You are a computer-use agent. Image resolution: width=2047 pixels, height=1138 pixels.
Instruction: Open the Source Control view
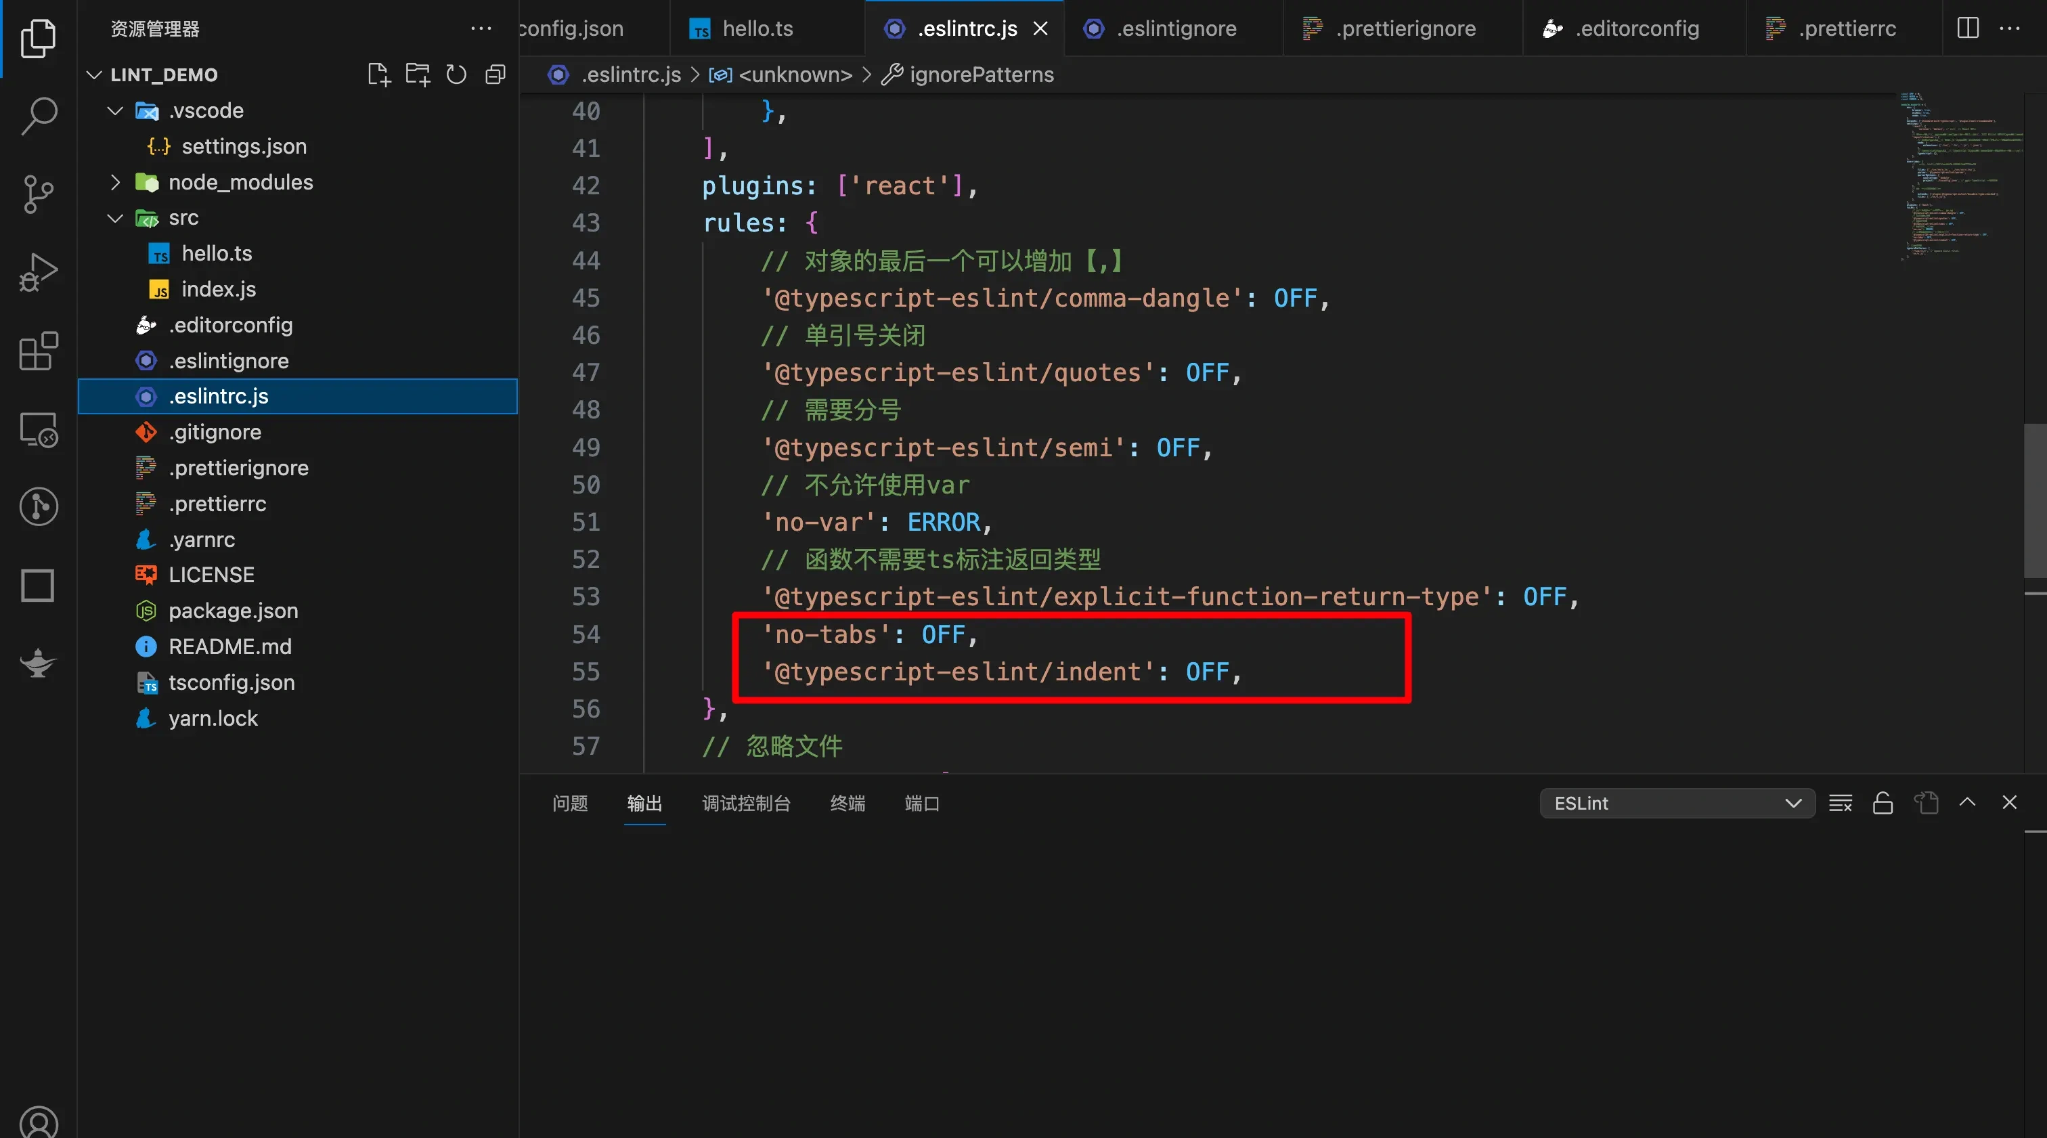pyautogui.click(x=38, y=194)
